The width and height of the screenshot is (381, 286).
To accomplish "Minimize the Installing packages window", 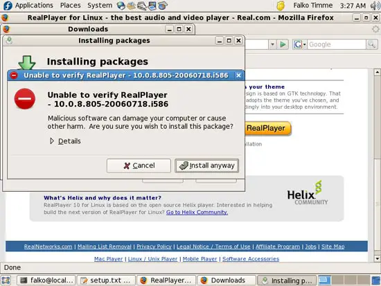I will [220, 41].
